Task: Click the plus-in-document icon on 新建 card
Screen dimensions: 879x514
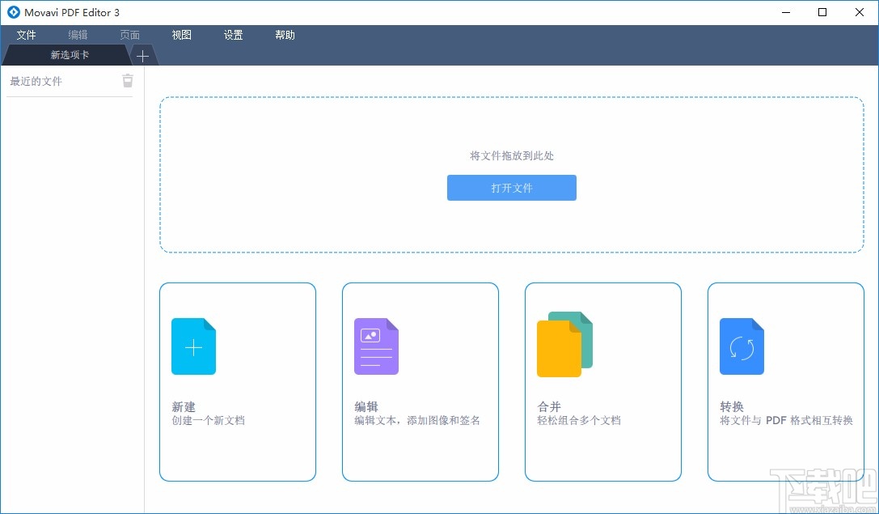Action: click(x=193, y=346)
